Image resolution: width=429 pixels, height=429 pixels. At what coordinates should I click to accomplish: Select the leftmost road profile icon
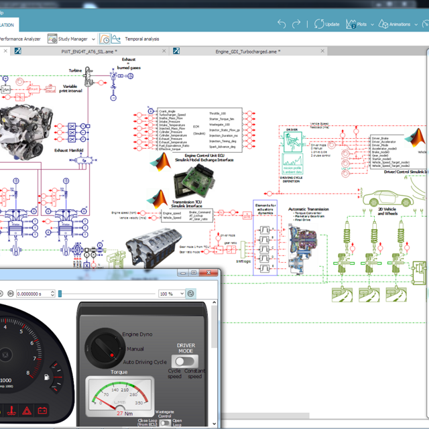pos(342,295)
